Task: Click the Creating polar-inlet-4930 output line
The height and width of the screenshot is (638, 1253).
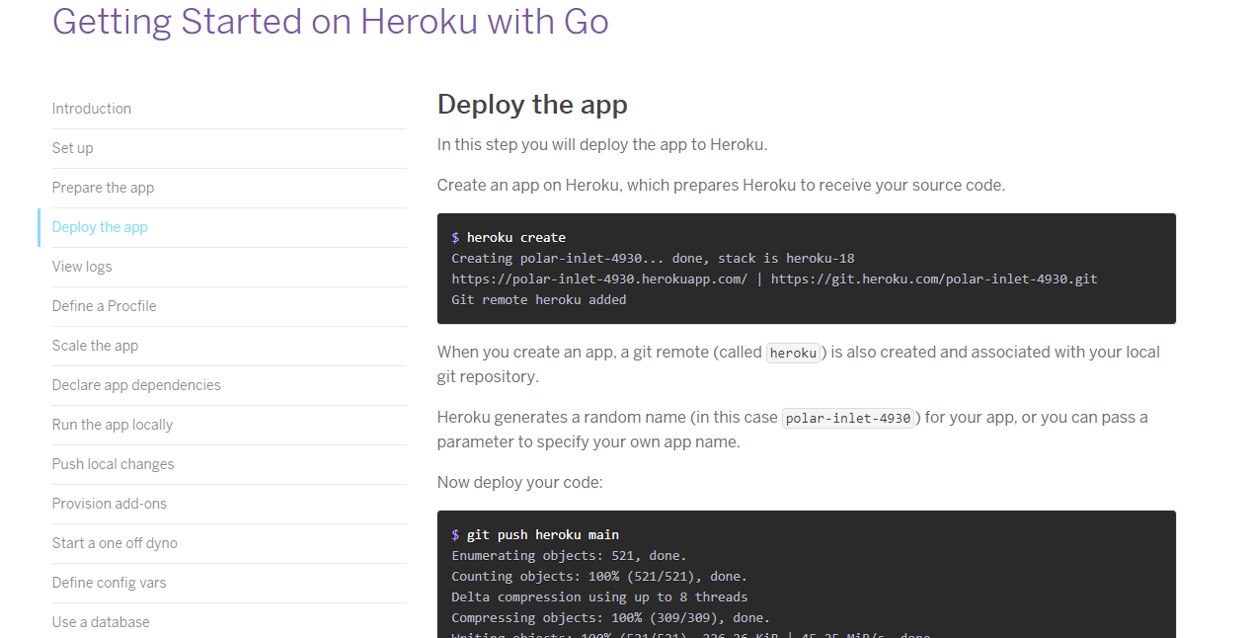Action: click(x=653, y=258)
